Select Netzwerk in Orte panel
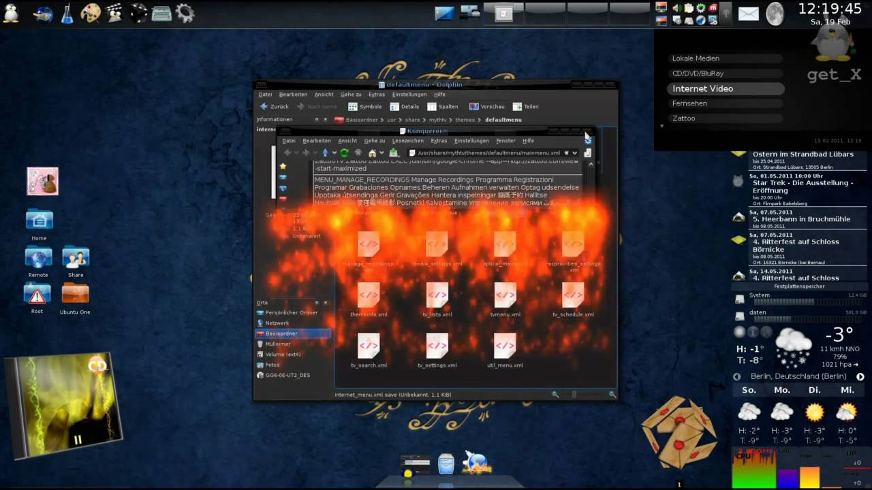The width and height of the screenshot is (872, 490). click(x=293, y=323)
